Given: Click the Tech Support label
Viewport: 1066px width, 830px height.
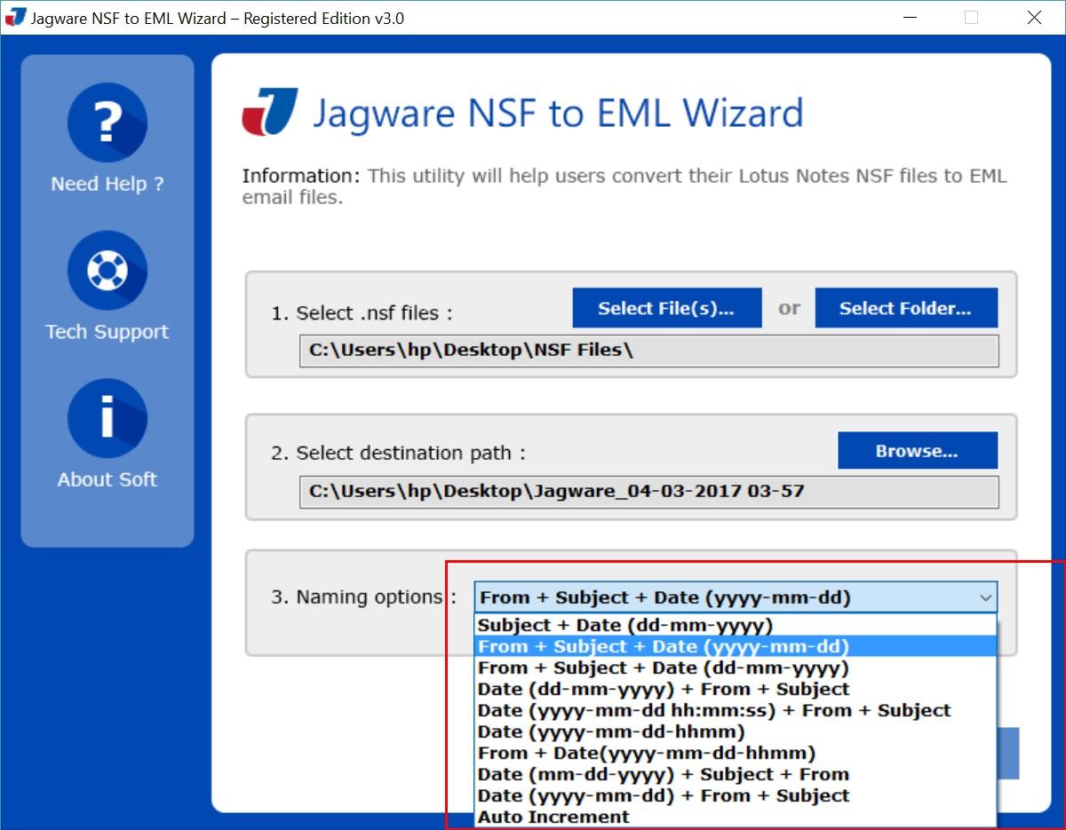Looking at the screenshot, I should (107, 332).
